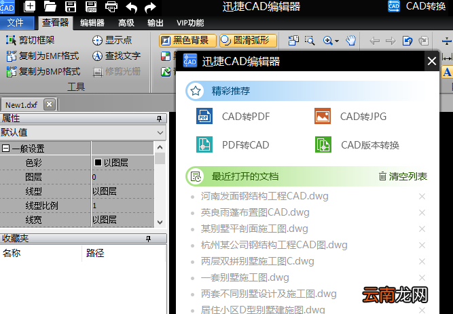
Task: Redo the last action
Action: point(150,7)
